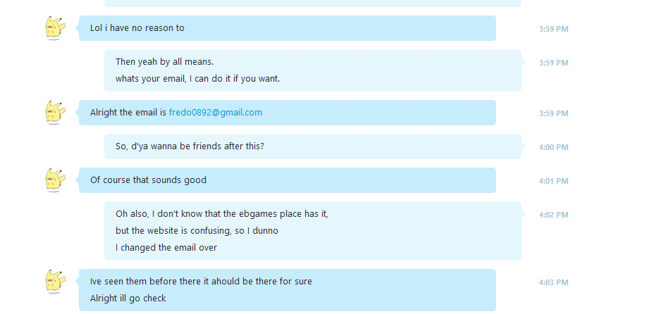Click the "Then yeah by all means." message text
The height and width of the screenshot is (314, 661).
coord(164,62)
